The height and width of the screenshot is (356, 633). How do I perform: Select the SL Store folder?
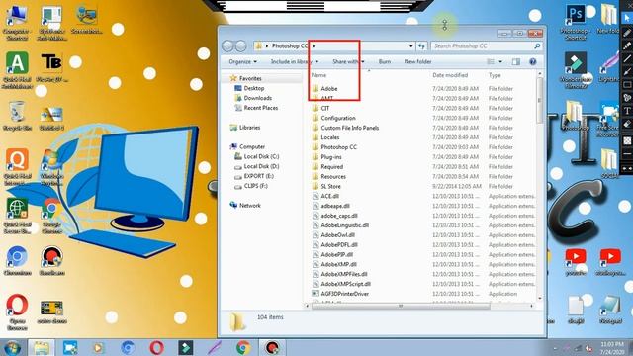click(x=330, y=186)
